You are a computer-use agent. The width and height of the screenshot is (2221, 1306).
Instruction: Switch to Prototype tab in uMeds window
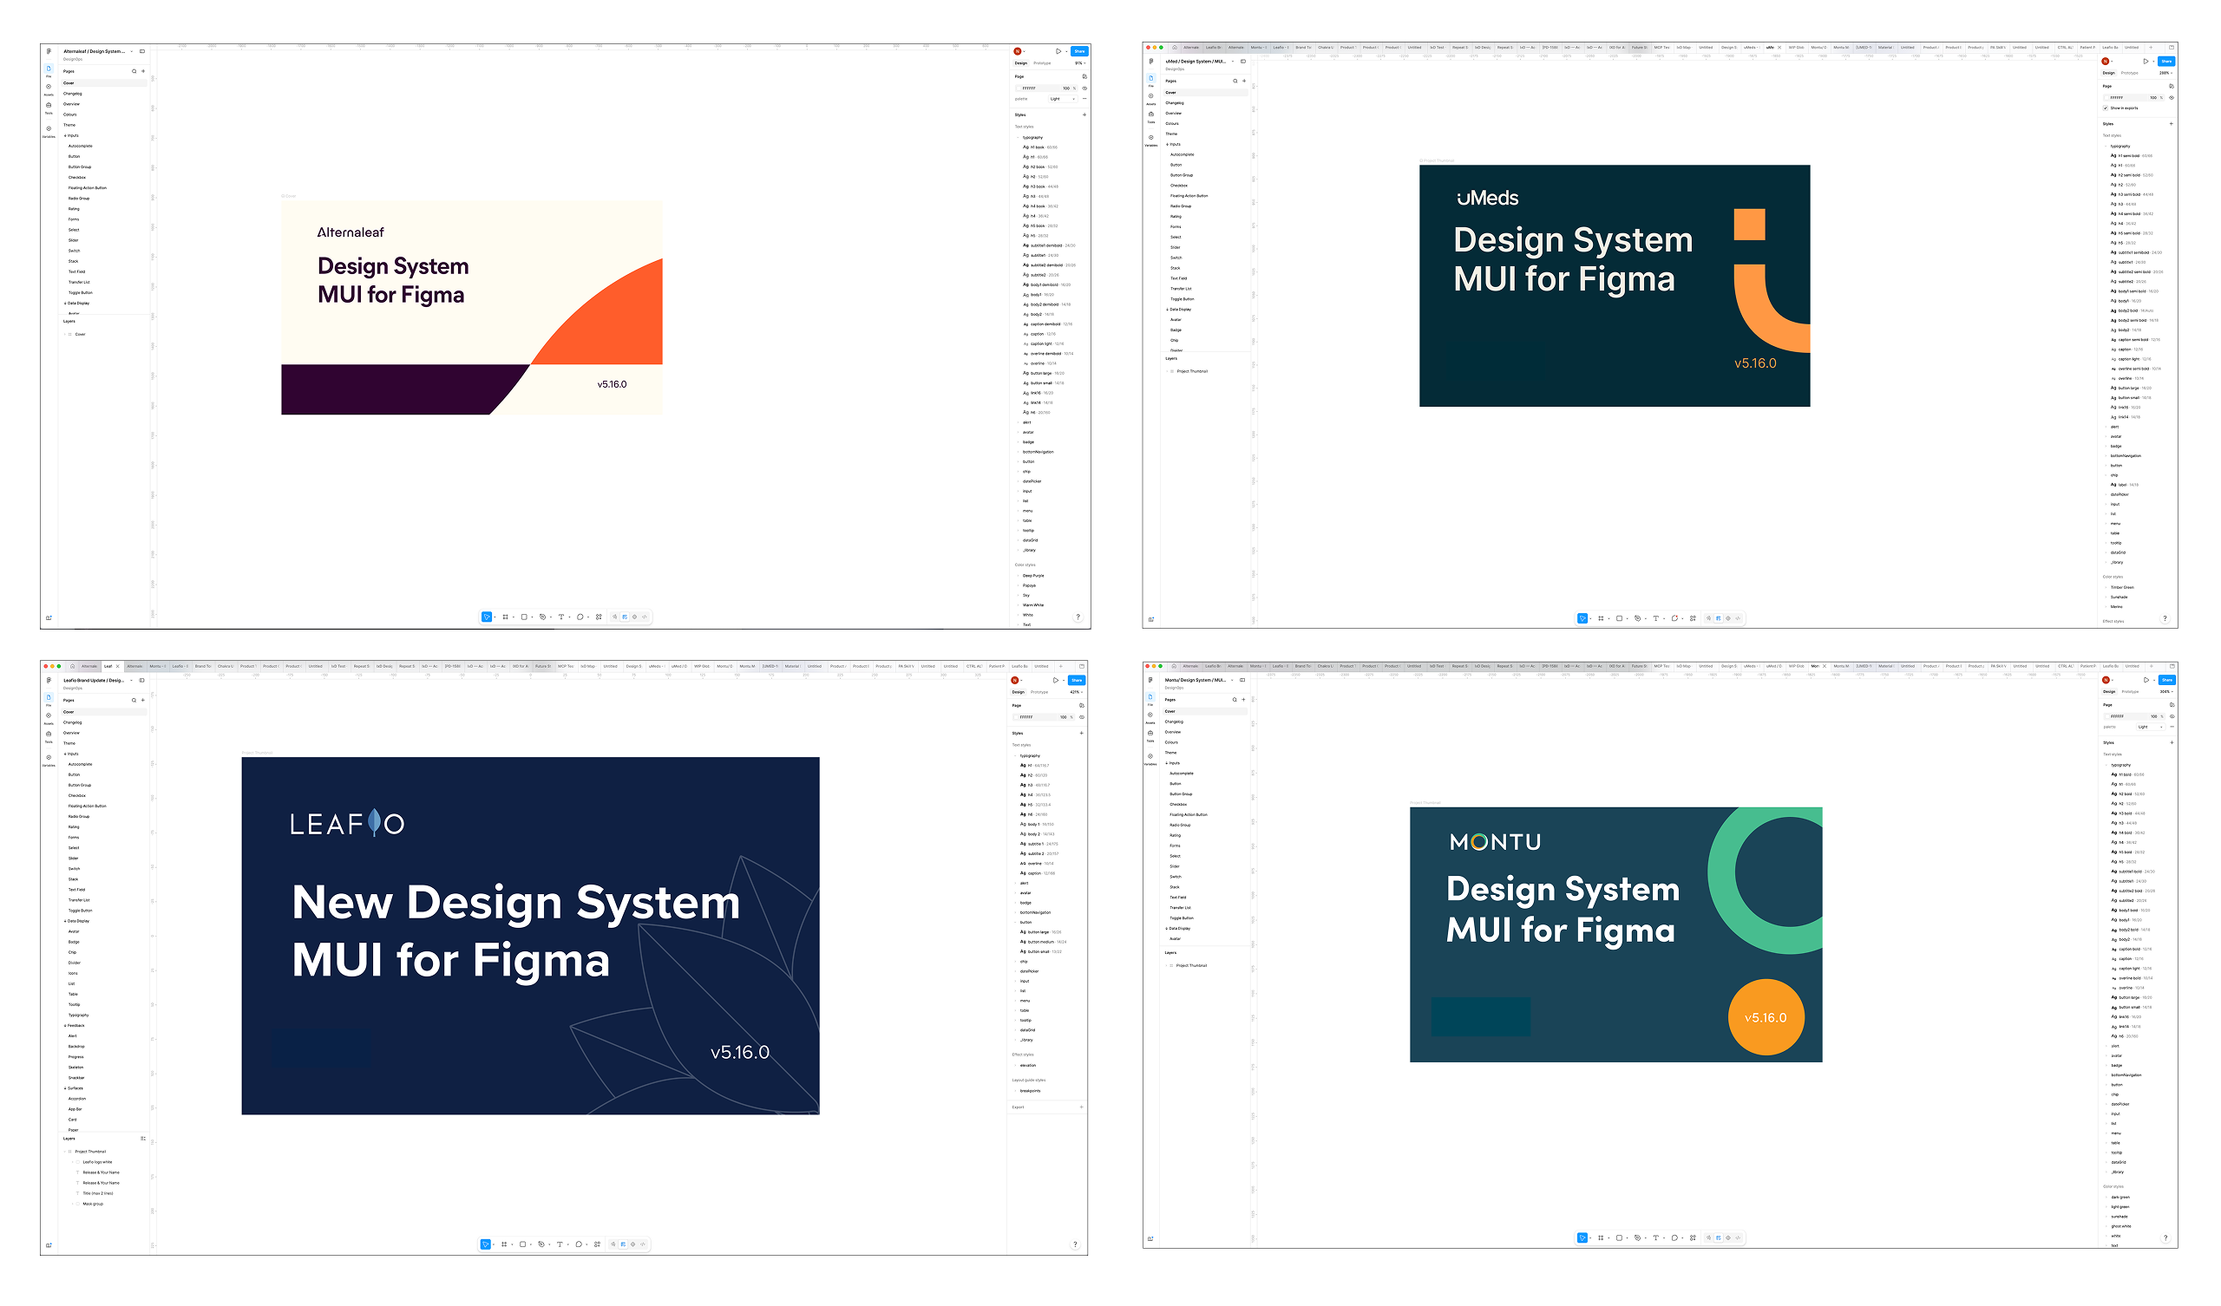click(2129, 73)
